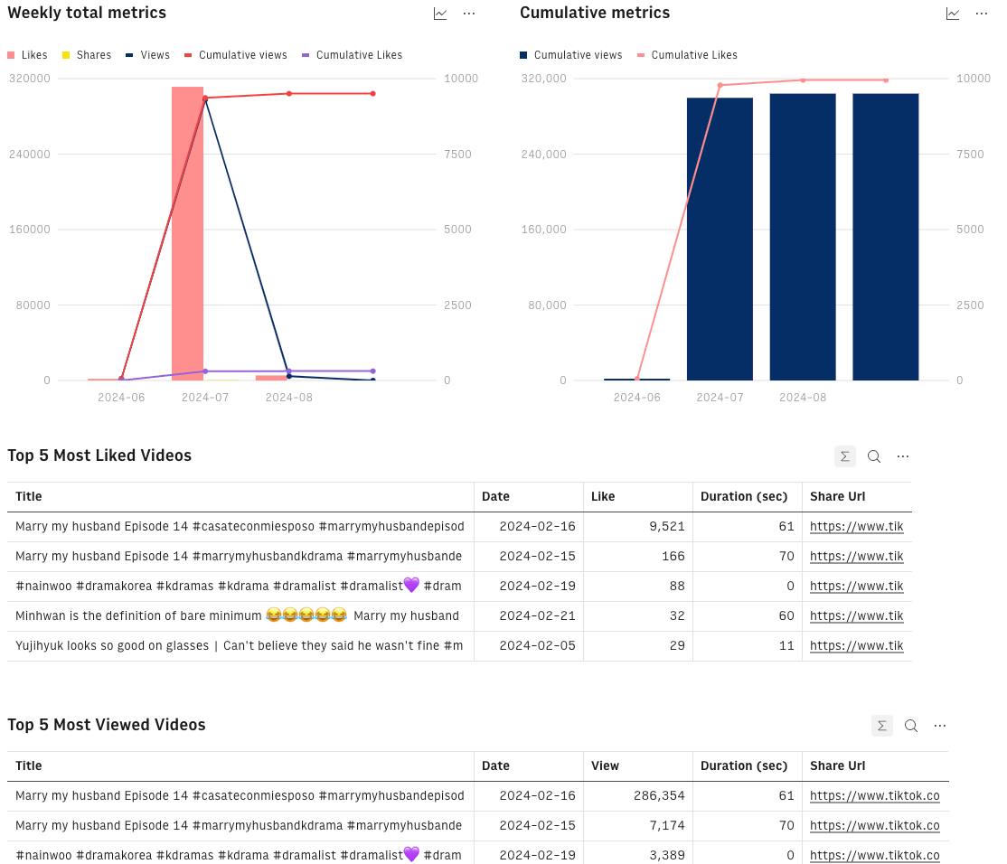Click sigma summary icon in Most Viewed Videos
1007x864 pixels.
point(882,726)
